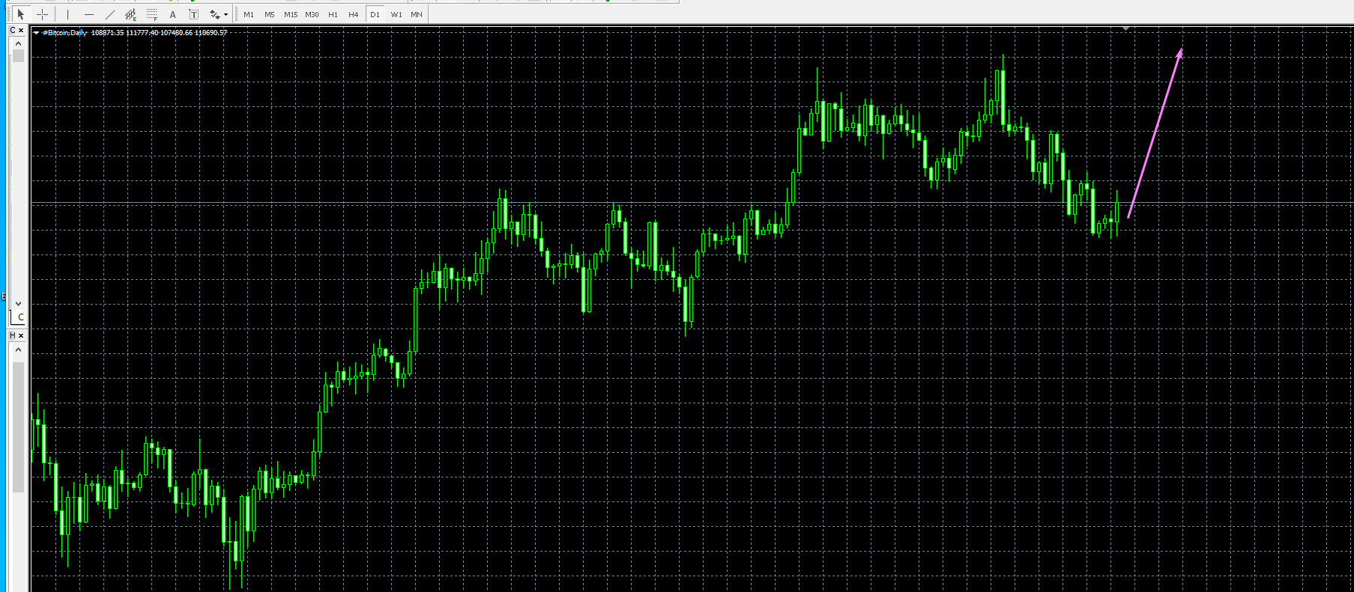Pick the equidistant channel tool
Viewport: 1354px width, 592px height.
click(x=131, y=14)
